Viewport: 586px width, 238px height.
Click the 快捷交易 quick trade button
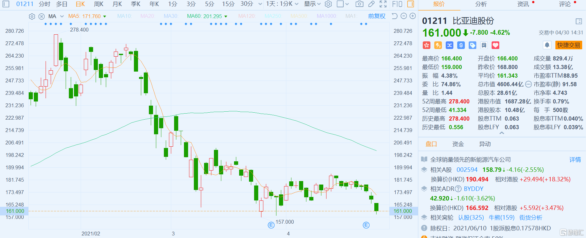568,45
